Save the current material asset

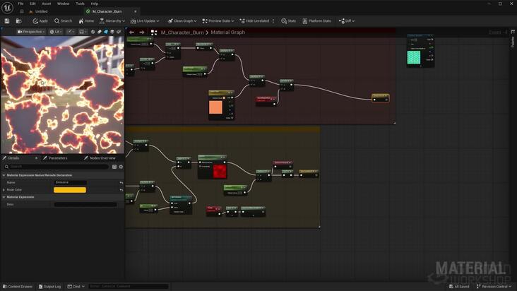click(x=7, y=20)
